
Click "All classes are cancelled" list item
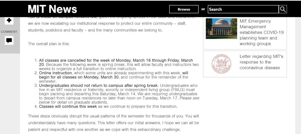(116, 60)
